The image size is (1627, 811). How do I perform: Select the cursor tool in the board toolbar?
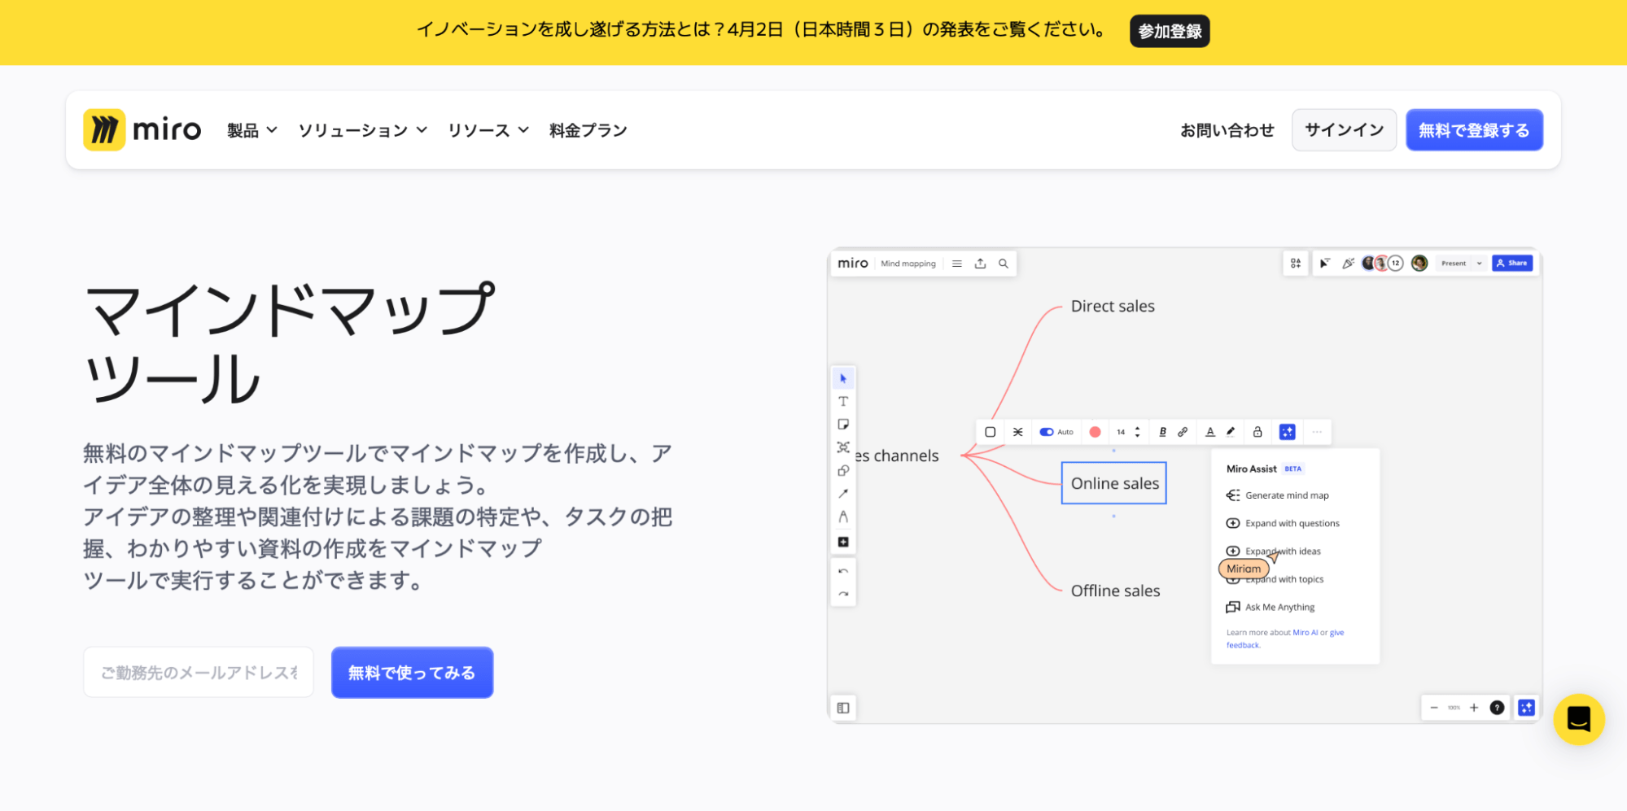coord(843,378)
